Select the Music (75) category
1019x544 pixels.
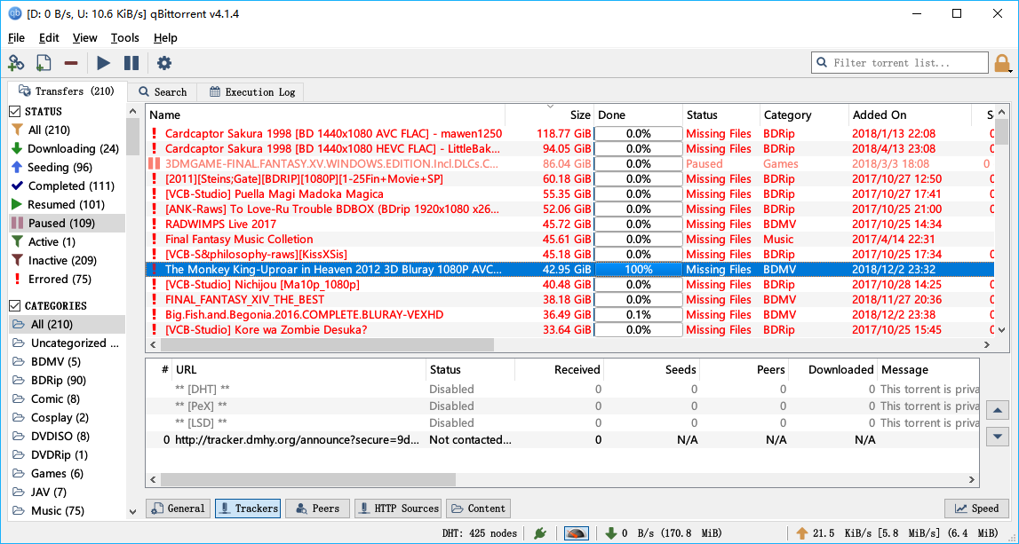coord(67,511)
